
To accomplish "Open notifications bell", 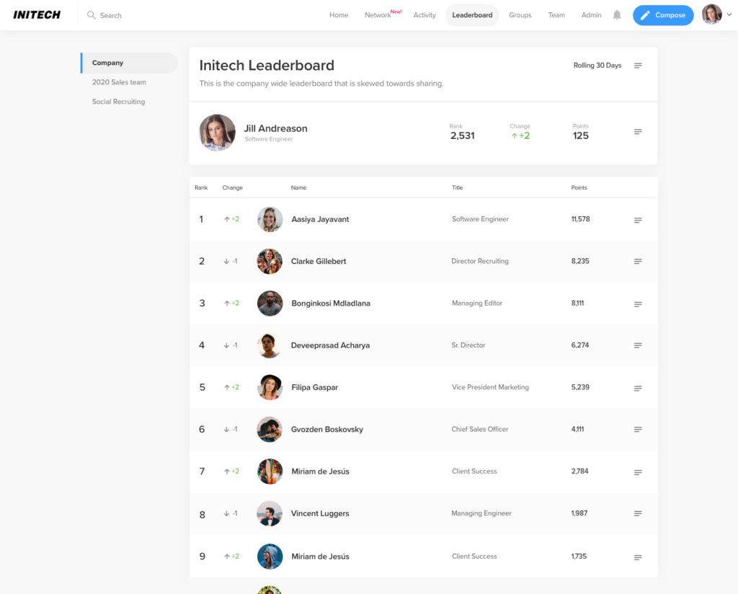I will tap(617, 15).
